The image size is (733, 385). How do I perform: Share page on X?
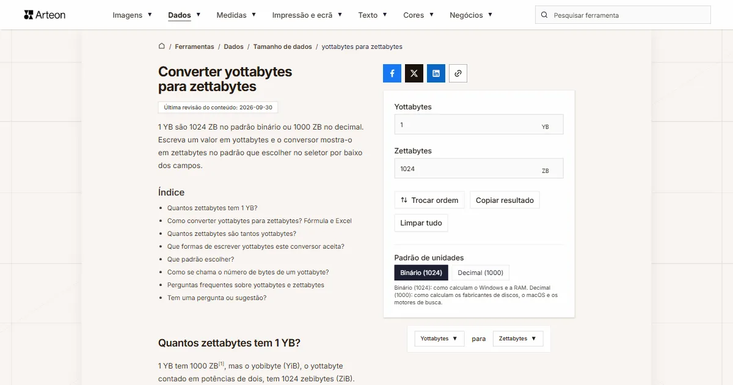click(x=414, y=73)
